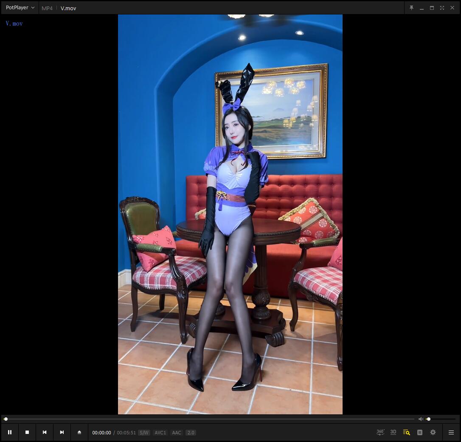Enable 360 degree video mode
461x442 pixels.
380,432
